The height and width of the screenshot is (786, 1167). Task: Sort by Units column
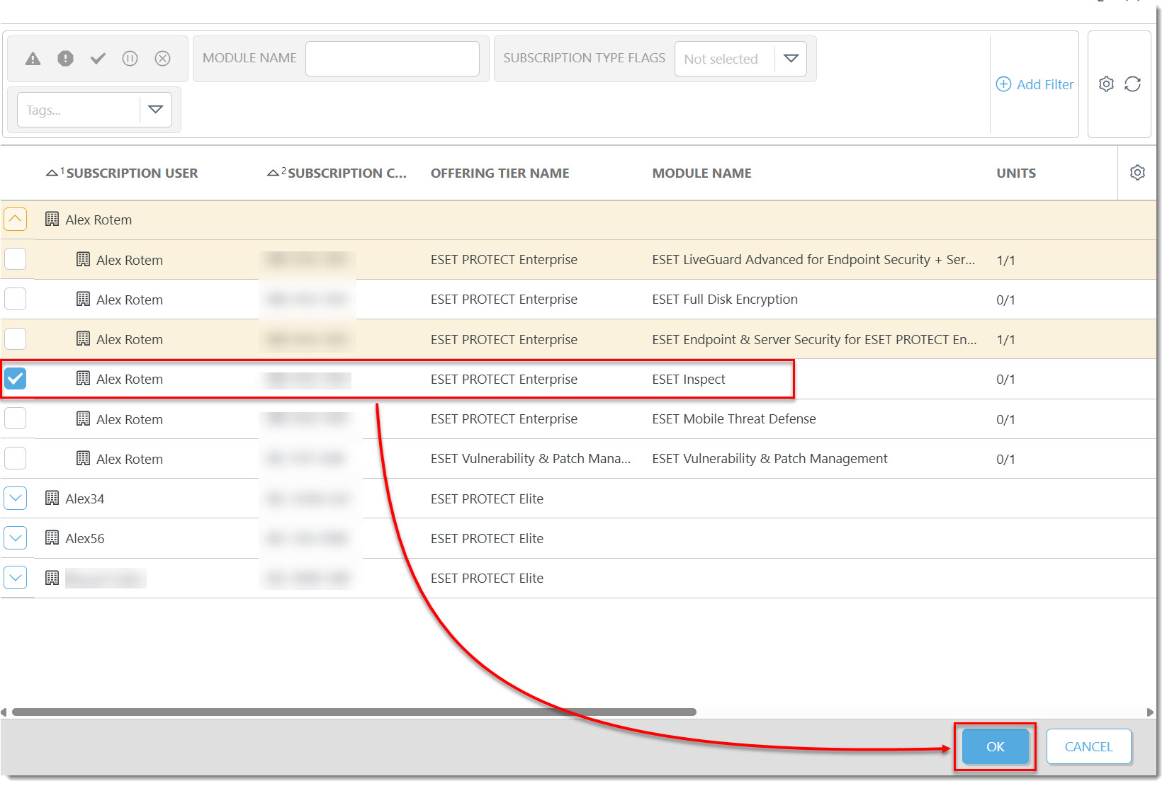click(x=1016, y=173)
